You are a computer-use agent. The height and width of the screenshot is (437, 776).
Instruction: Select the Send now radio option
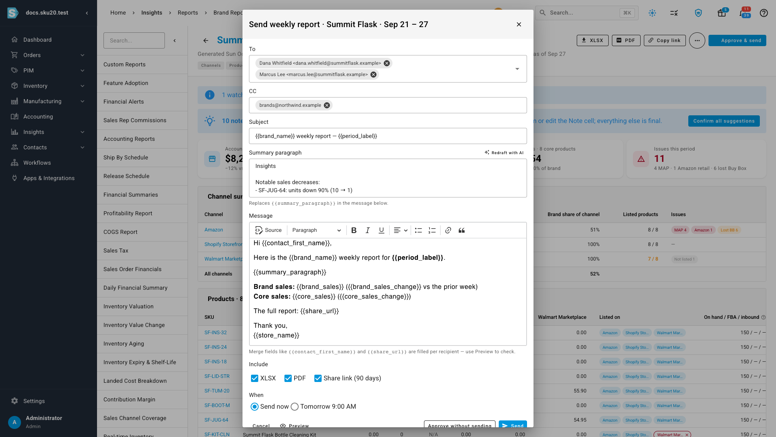[255, 407]
